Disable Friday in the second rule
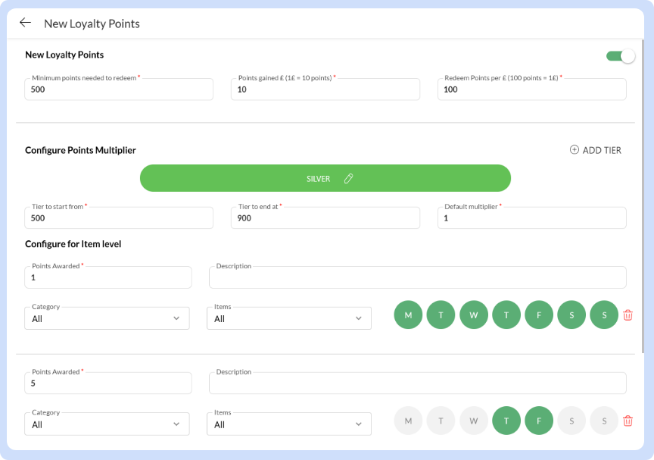This screenshot has width=654, height=460. [539, 421]
